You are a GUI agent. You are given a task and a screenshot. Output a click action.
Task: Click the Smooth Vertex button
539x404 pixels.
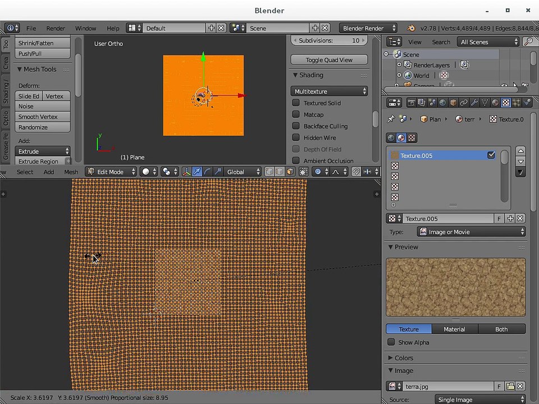43,117
